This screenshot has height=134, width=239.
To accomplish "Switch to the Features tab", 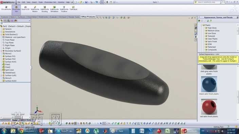I will click(x=4, y=17).
